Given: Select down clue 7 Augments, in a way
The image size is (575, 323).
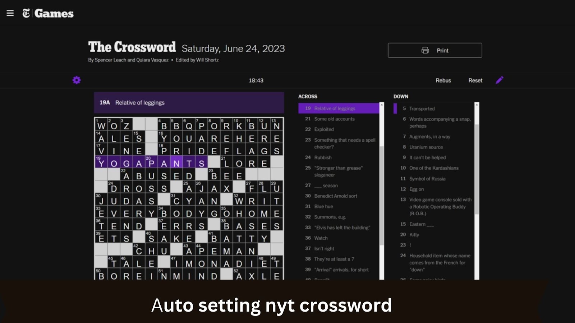Looking at the screenshot, I should click(434, 136).
